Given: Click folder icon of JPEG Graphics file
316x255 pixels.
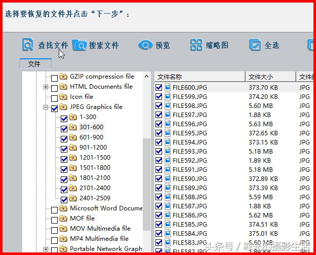Looking at the screenshot, I should [63, 107].
